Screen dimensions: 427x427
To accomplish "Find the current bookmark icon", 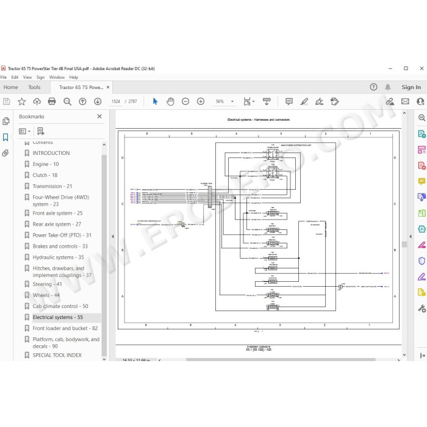I will coord(41,131).
